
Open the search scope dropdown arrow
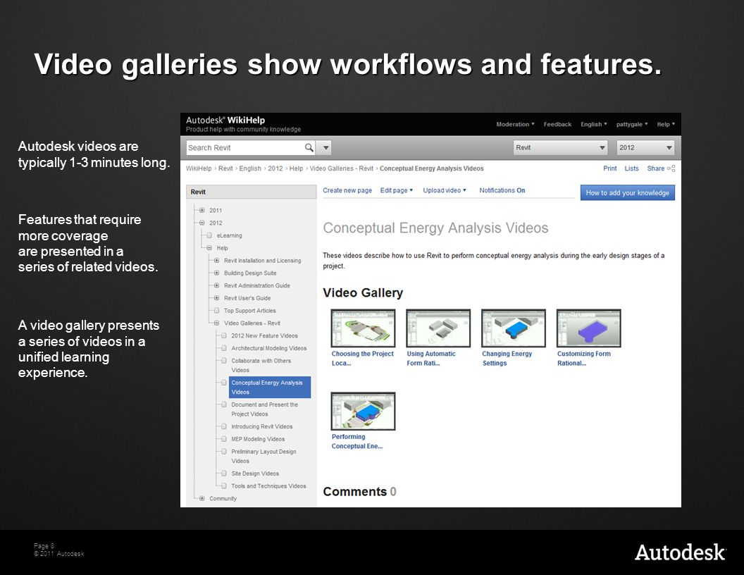tap(326, 147)
